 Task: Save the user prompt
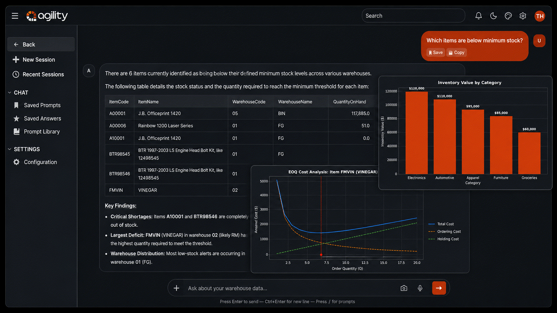pos(436,53)
